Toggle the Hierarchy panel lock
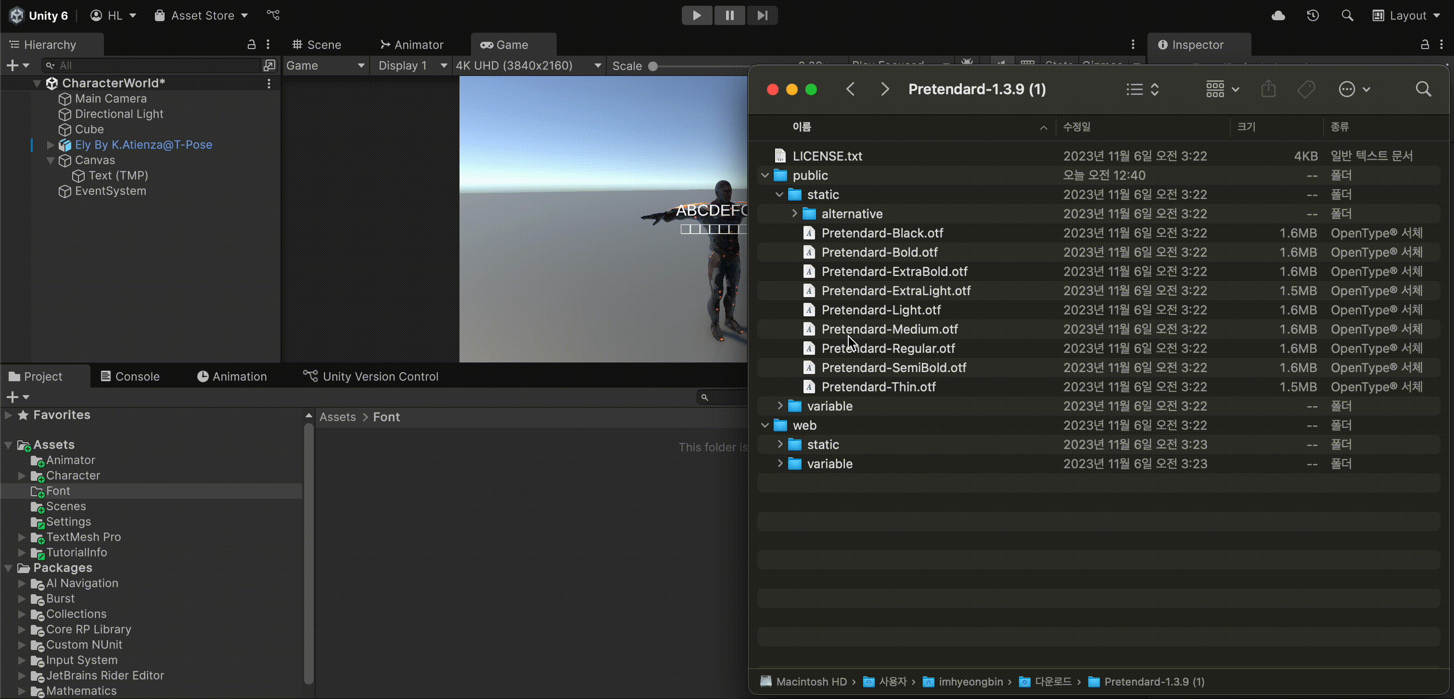 (x=252, y=45)
